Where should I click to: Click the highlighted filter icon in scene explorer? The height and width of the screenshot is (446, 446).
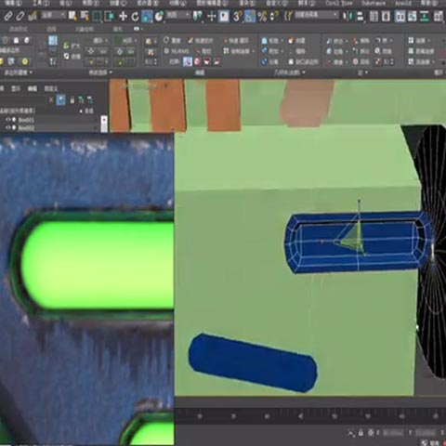pos(61,99)
